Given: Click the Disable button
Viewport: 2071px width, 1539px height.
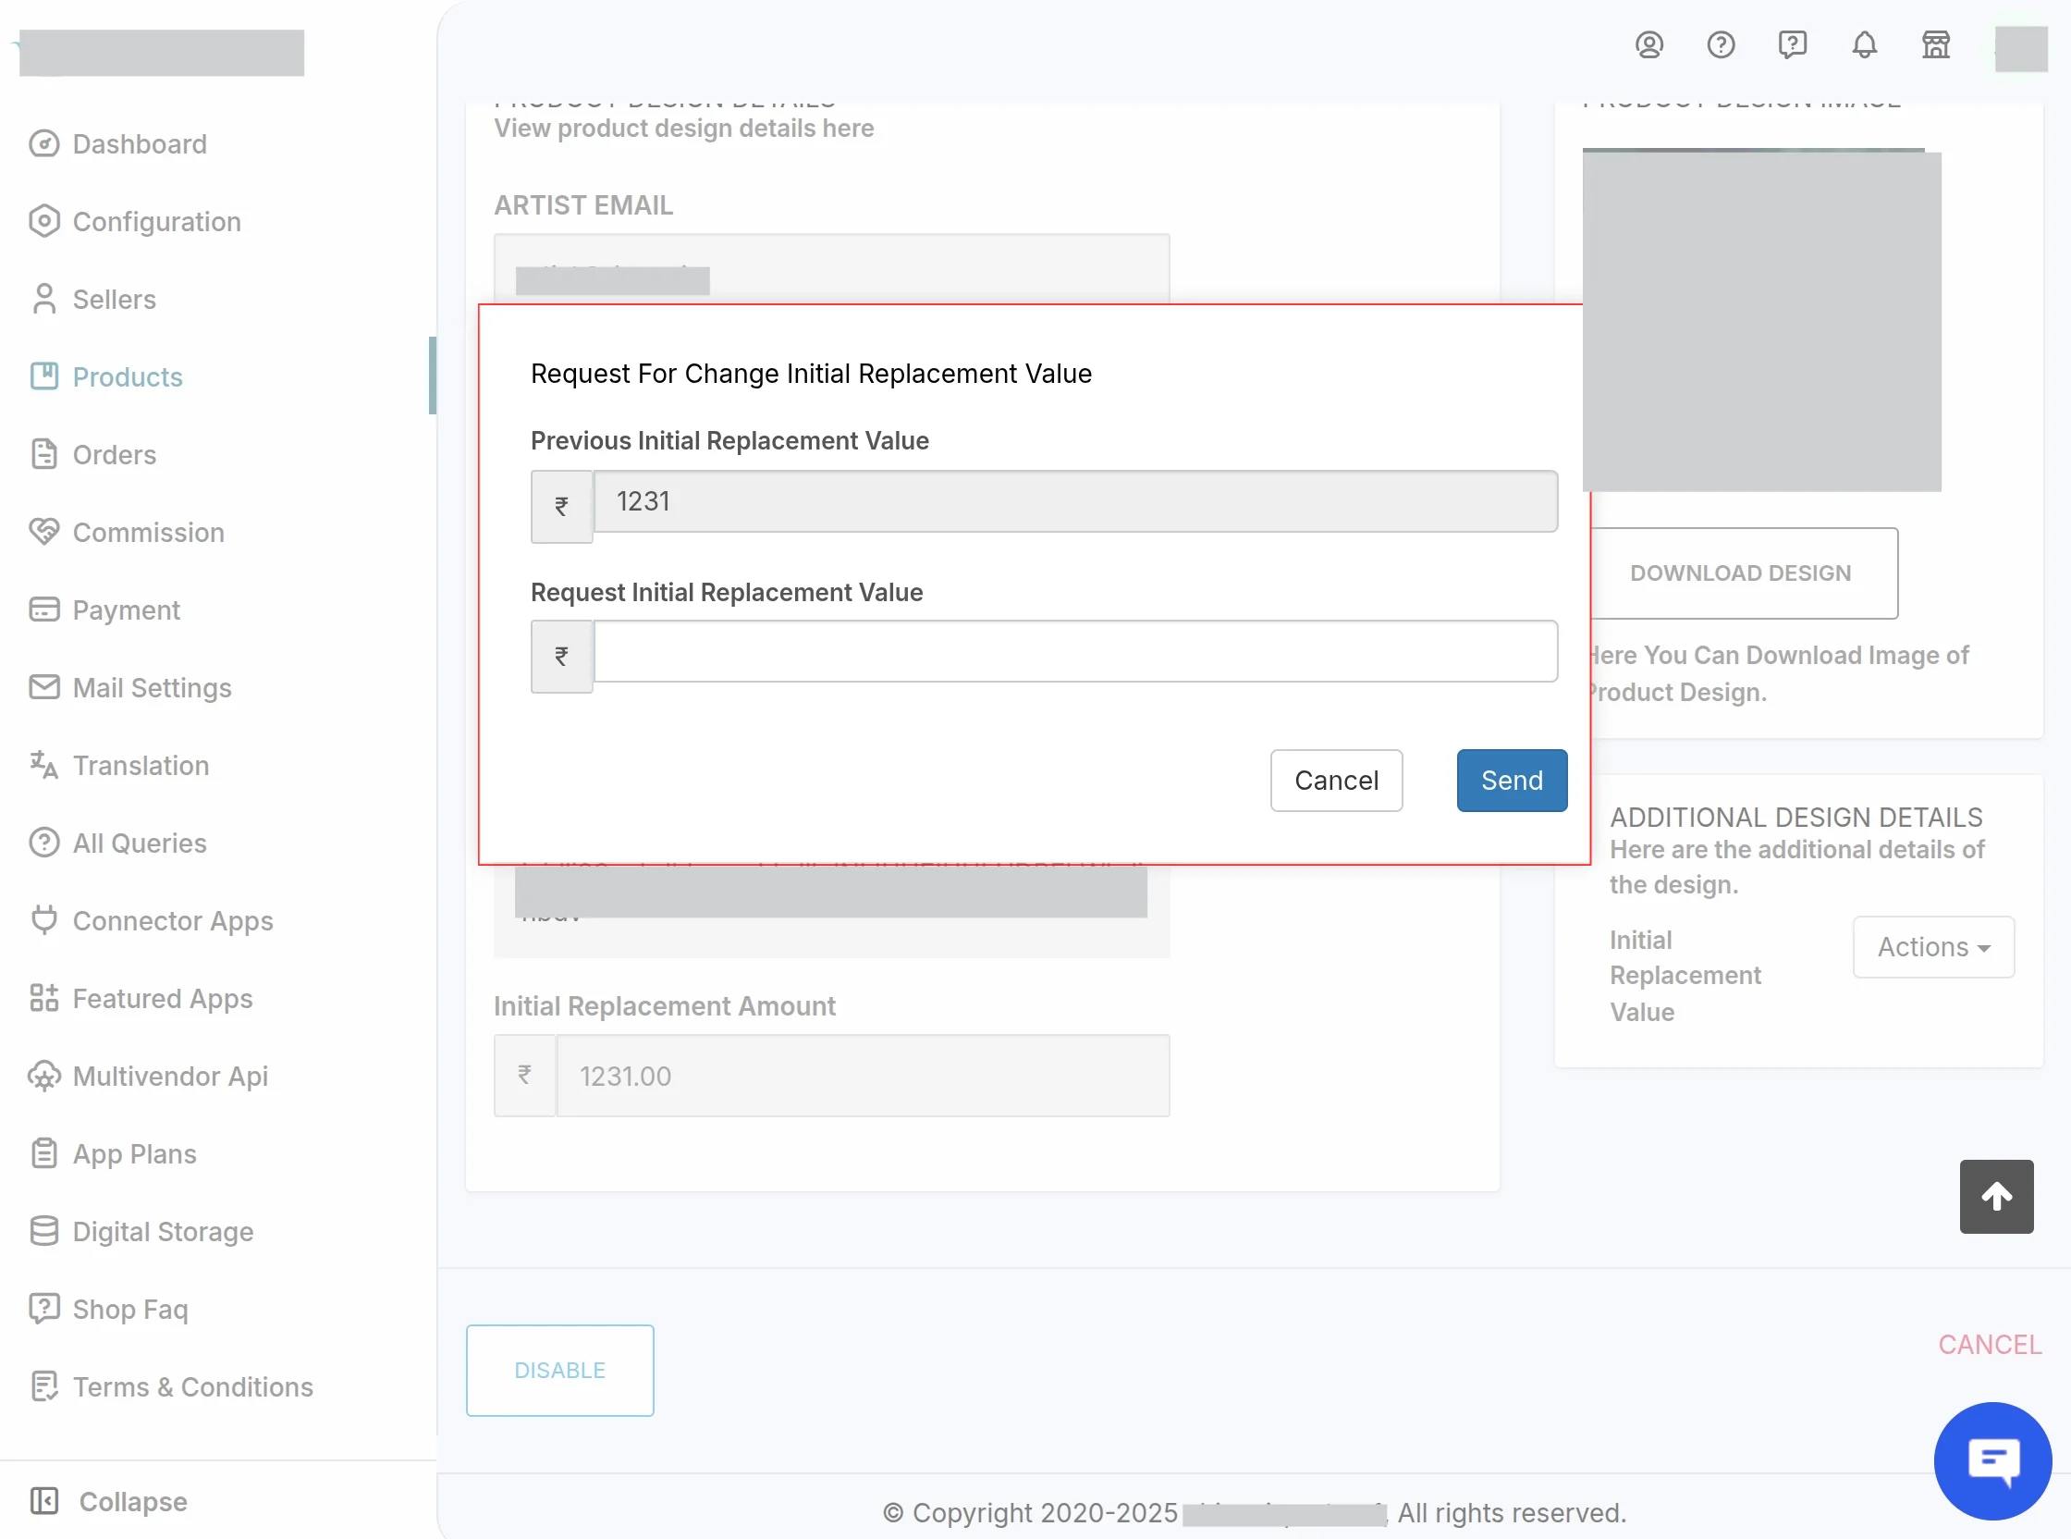Looking at the screenshot, I should click(x=559, y=1370).
